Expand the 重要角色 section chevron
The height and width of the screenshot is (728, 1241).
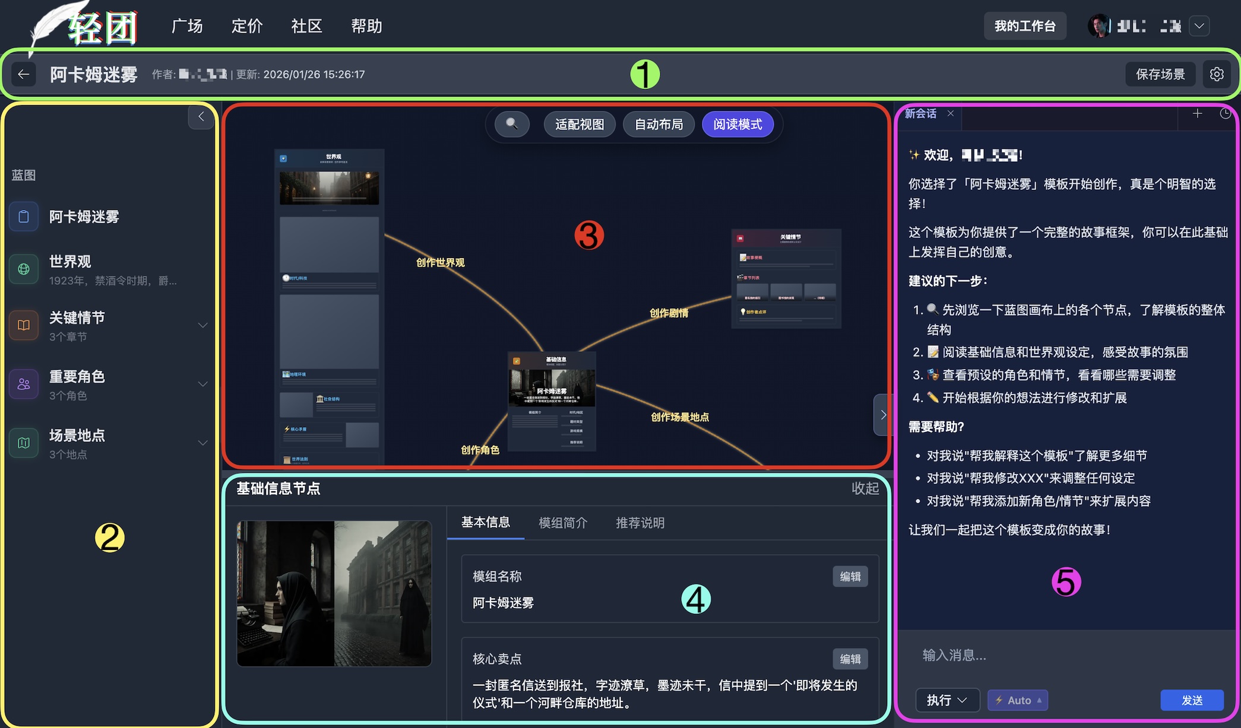[202, 384]
